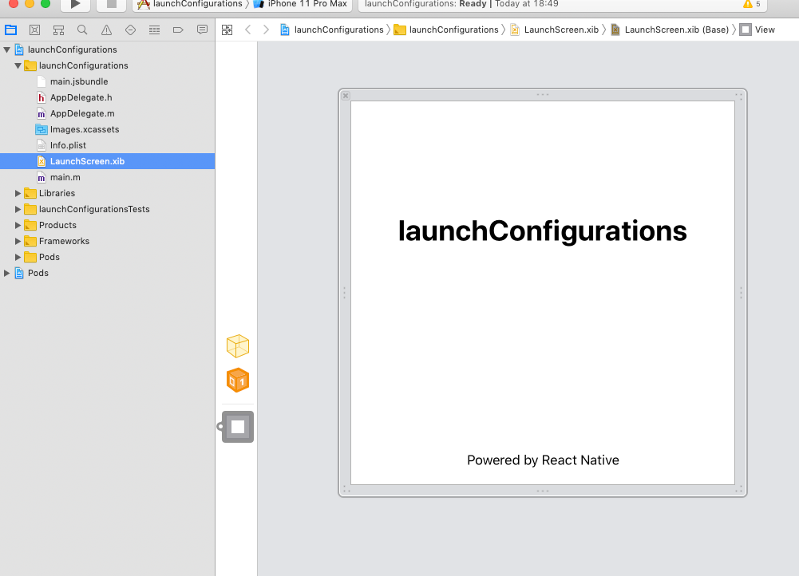
Task: Select the Libraries folder row
Action: point(107,194)
